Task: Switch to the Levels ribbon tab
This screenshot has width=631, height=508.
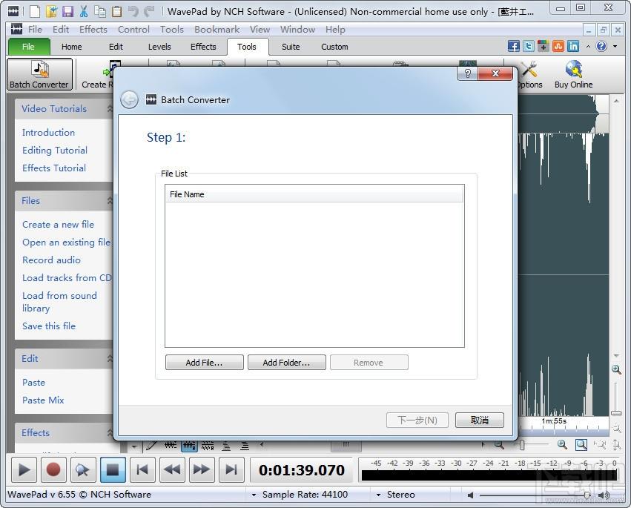Action: pos(159,47)
